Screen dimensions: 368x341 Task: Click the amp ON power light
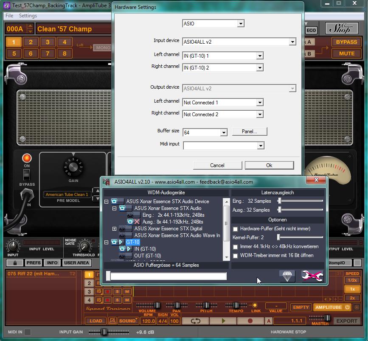(27, 158)
